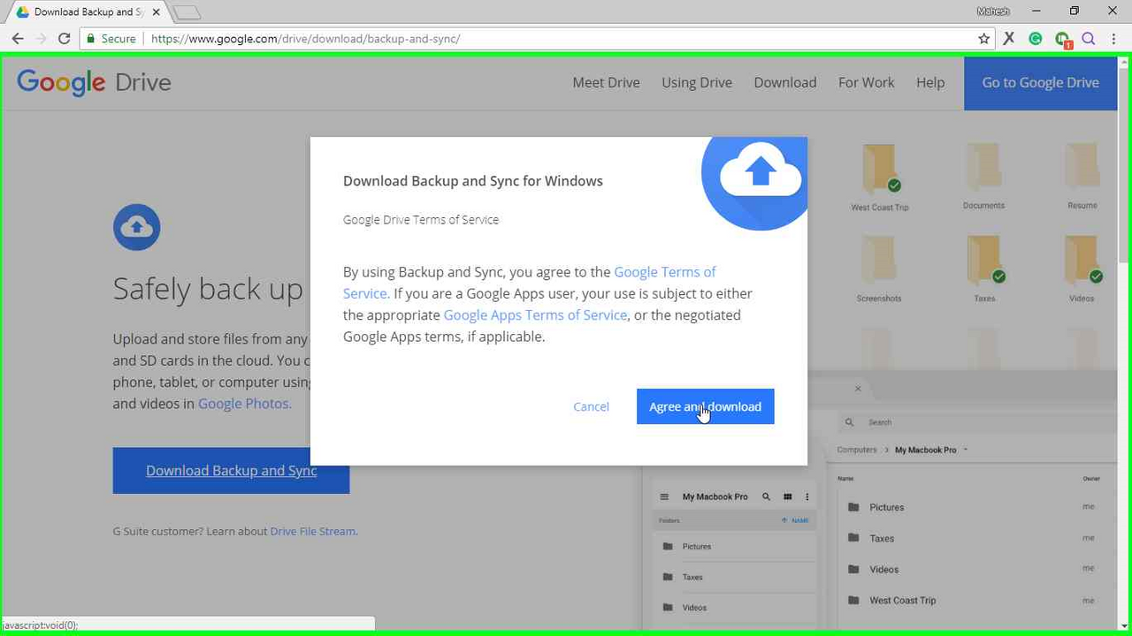The width and height of the screenshot is (1132, 636).
Task: Click the X extension icon
Action: coord(1009,39)
